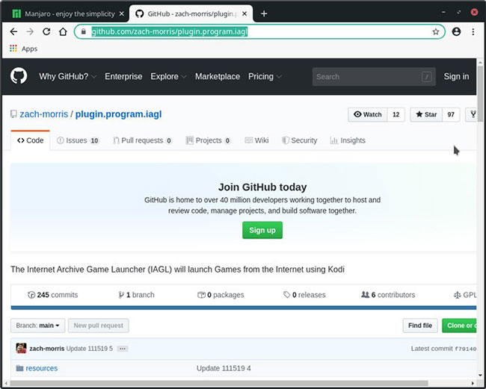The width and height of the screenshot is (486, 389).
Task: Open the Projects tab
Action: click(x=209, y=140)
